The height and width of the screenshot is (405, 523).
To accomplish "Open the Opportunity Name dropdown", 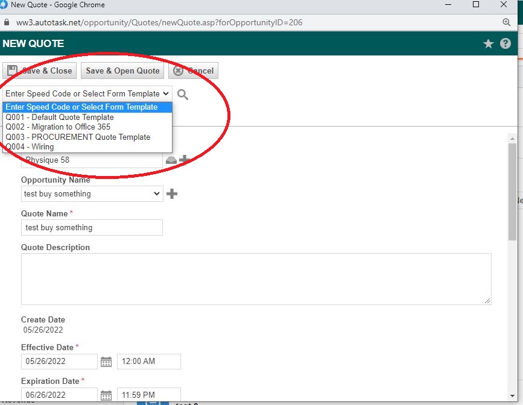I will [x=92, y=194].
